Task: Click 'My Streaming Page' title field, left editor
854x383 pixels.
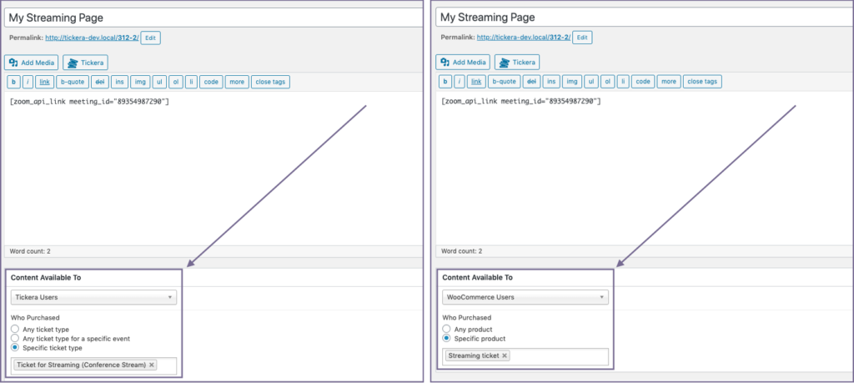Action: coord(213,18)
